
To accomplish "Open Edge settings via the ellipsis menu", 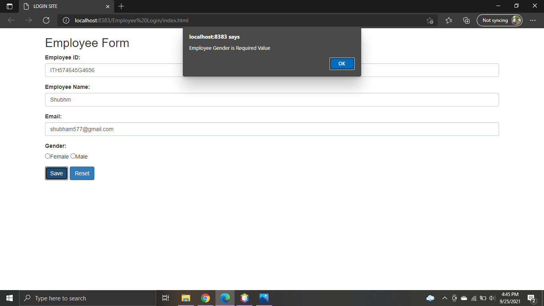I will tap(532, 20).
